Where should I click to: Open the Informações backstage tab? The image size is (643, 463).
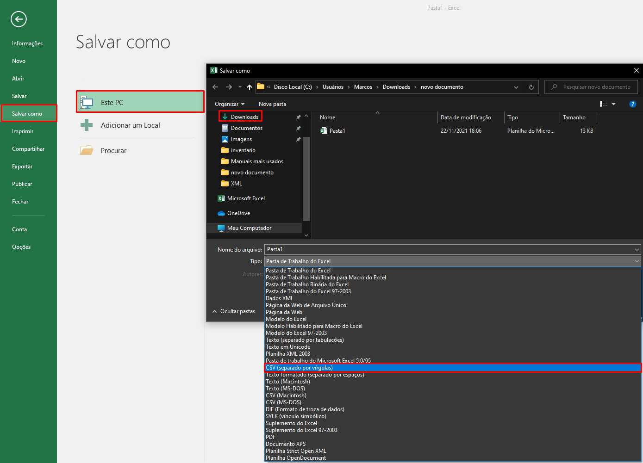[28, 43]
